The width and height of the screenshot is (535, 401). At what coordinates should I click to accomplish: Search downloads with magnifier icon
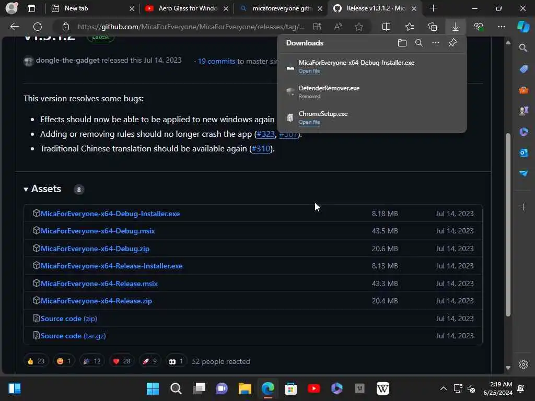[x=418, y=43]
